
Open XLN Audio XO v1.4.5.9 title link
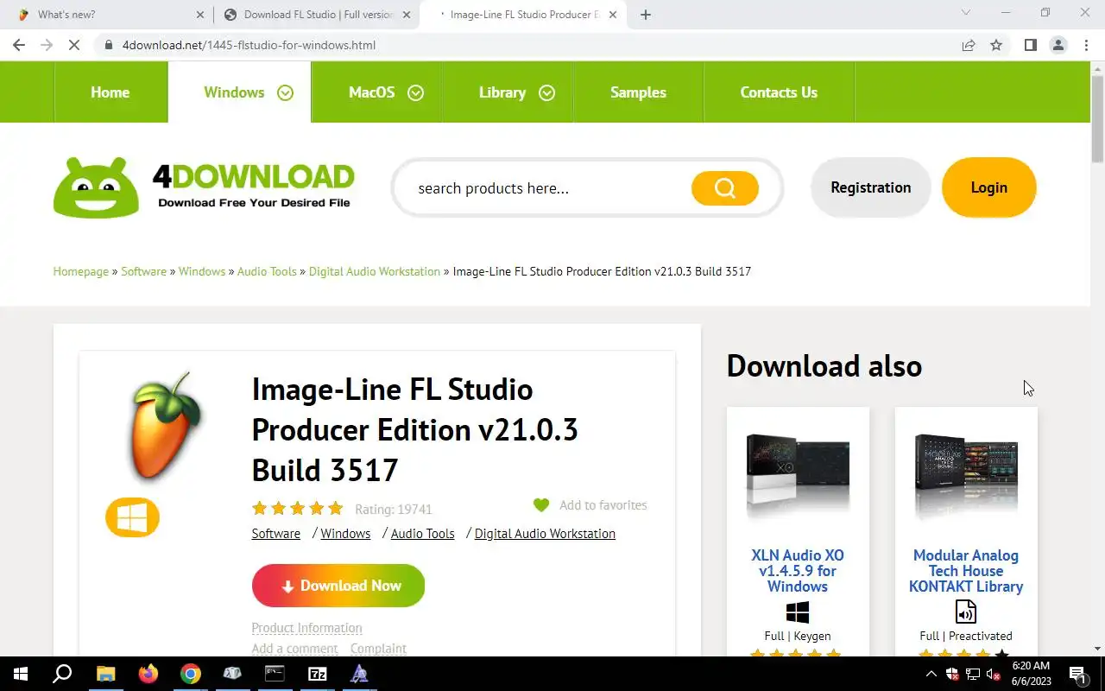point(798,571)
